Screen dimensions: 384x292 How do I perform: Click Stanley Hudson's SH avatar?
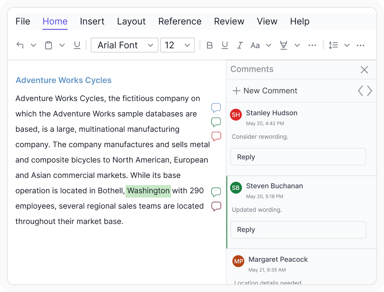click(x=236, y=114)
